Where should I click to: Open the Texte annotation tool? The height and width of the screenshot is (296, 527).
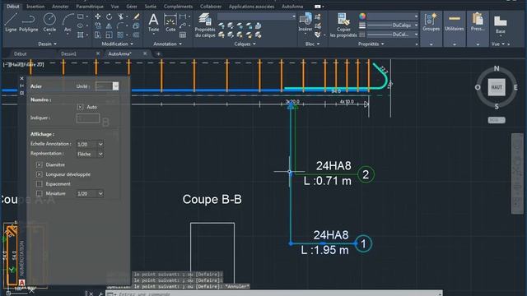(154, 22)
